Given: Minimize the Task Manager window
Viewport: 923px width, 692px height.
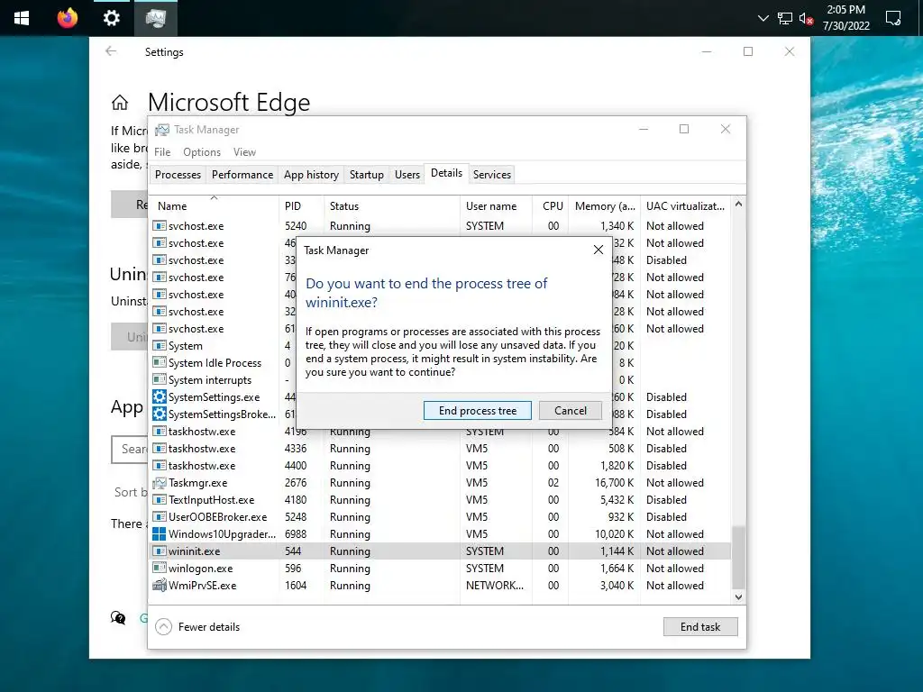Looking at the screenshot, I should coord(644,129).
